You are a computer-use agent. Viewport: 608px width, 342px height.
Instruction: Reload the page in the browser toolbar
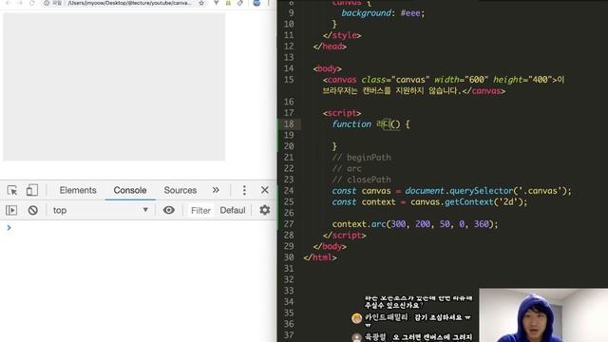pos(31,3)
